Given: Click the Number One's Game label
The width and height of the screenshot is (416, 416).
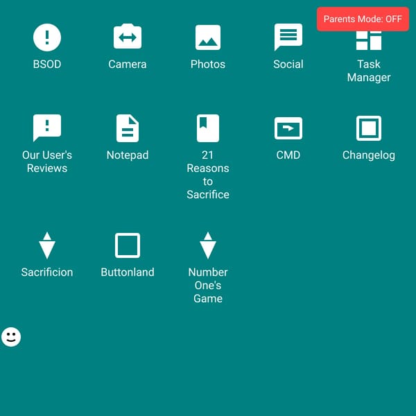Looking at the screenshot, I should (x=208, y=286).
